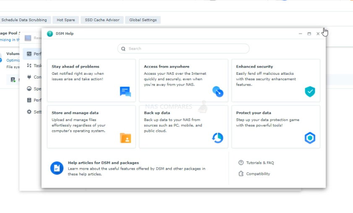This screenshot has height=213, width=353.
Task: Select the Performance Alarm list icon in sidebar
Action: click(29, 100)
